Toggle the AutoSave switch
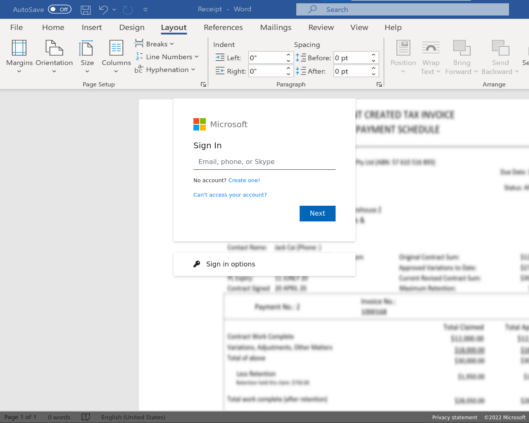The image size is (529, 423). pyautogui.click(x=60, y=10)
